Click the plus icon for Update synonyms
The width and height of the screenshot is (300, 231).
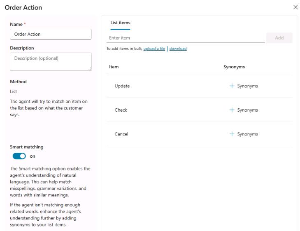coord(232,86)
